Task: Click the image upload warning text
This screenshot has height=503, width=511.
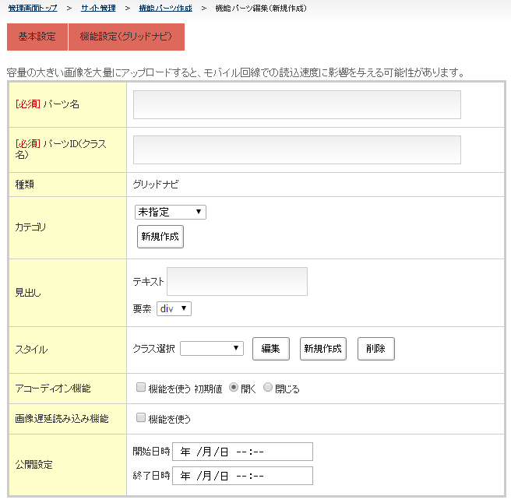Action: tap(235, 72)
